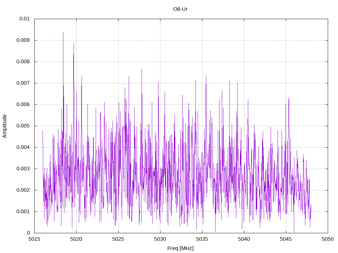Viewport: 338px width, 253px height.
Task: Click x-axis tick label 5040
Action: [244, 239]
